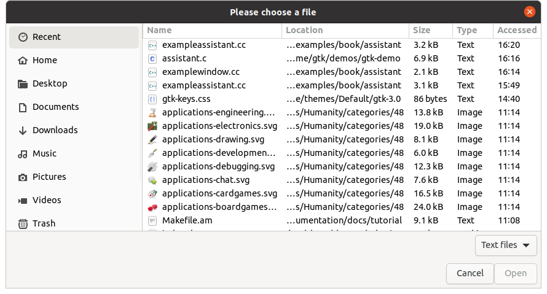Sort by the Accessed column header

pos(516,30)
